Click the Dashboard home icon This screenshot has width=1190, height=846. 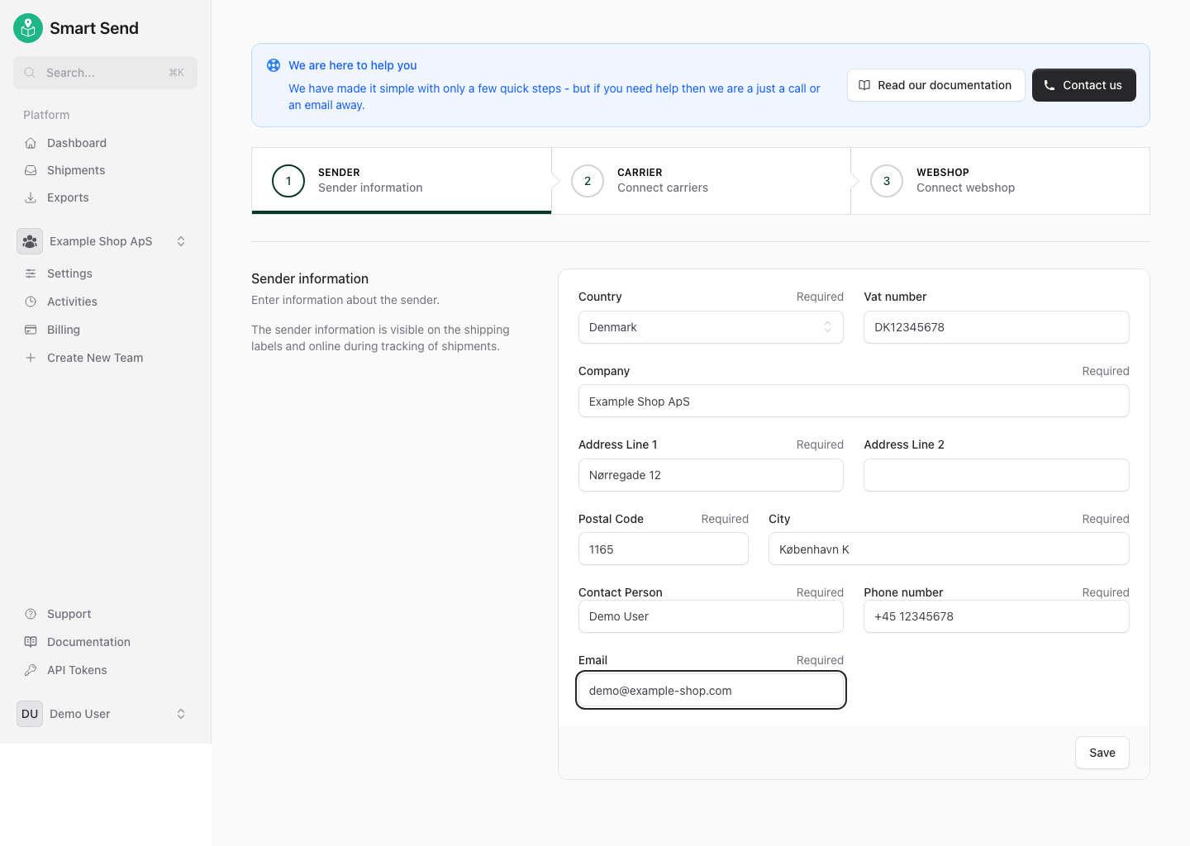31,143
